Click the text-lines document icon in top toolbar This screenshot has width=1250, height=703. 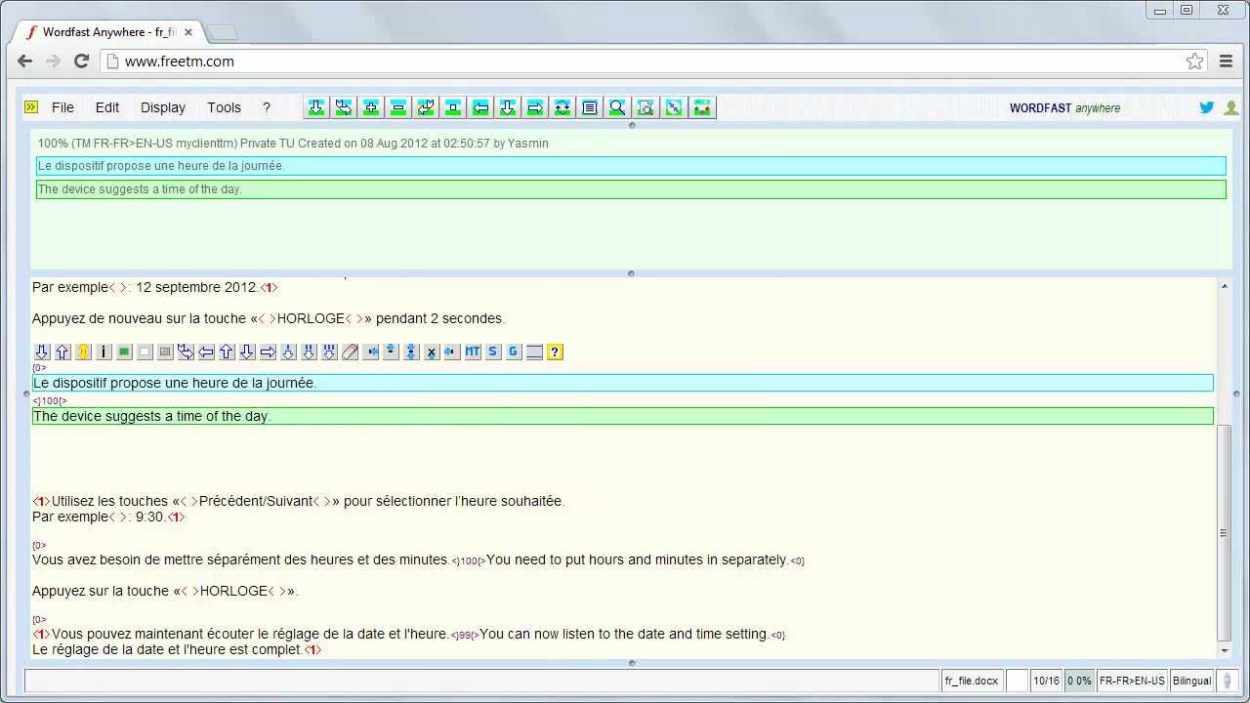pyautogui.click(x=590, y=107)
